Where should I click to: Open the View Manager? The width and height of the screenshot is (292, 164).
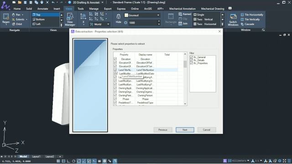70,19
